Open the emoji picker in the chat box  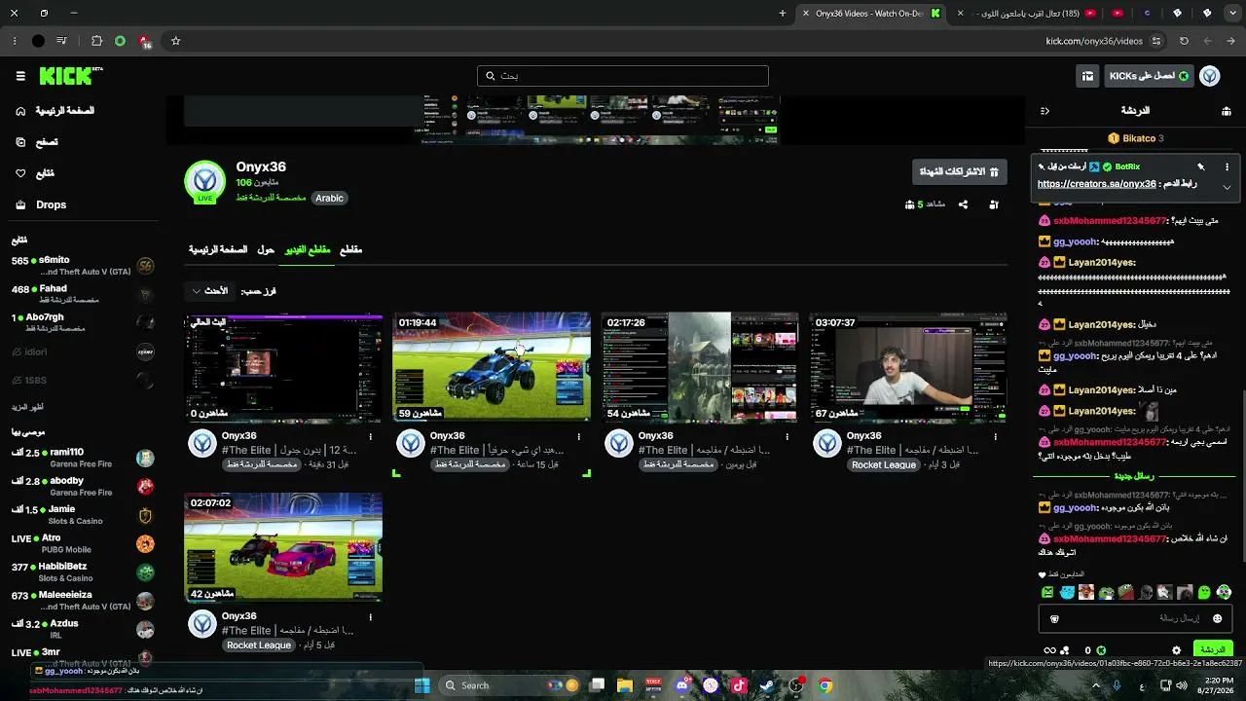tap(1217, 618)
